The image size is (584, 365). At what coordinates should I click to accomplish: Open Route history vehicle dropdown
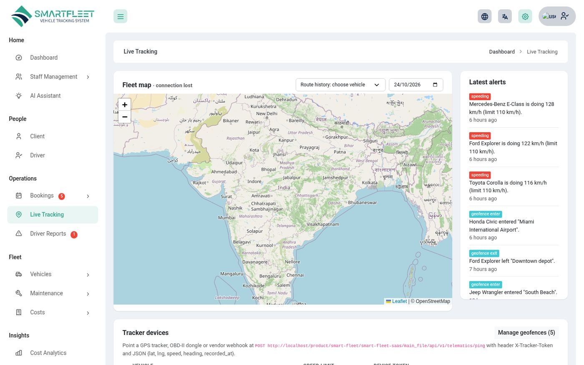pos(340,85)
